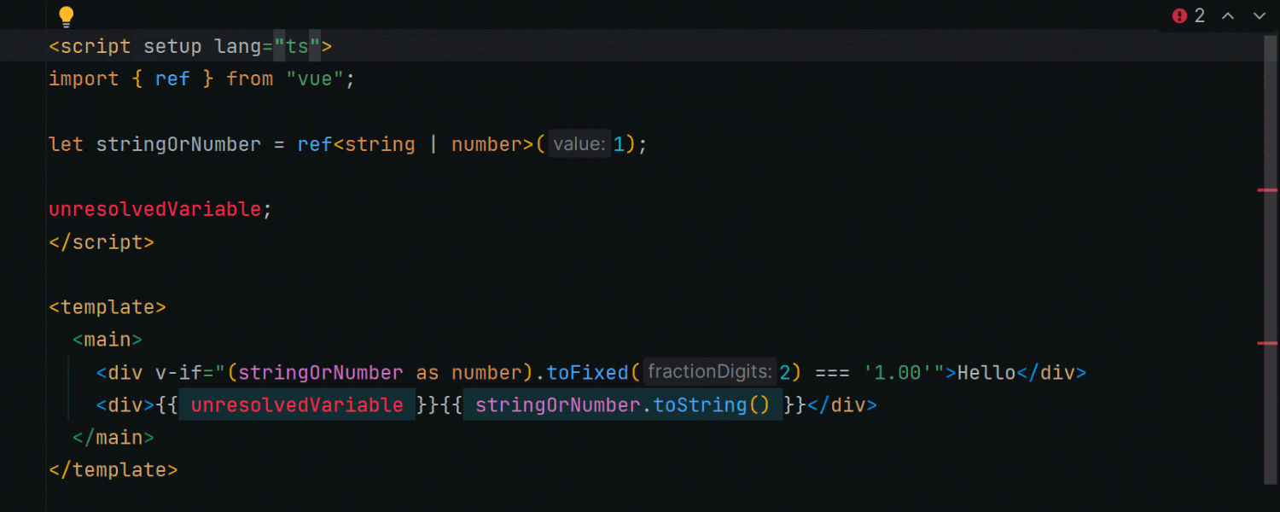Select the highlighted unresolvedVariable in template
The height and width of the screenshot is (512, 1280).
coord(296,404)
